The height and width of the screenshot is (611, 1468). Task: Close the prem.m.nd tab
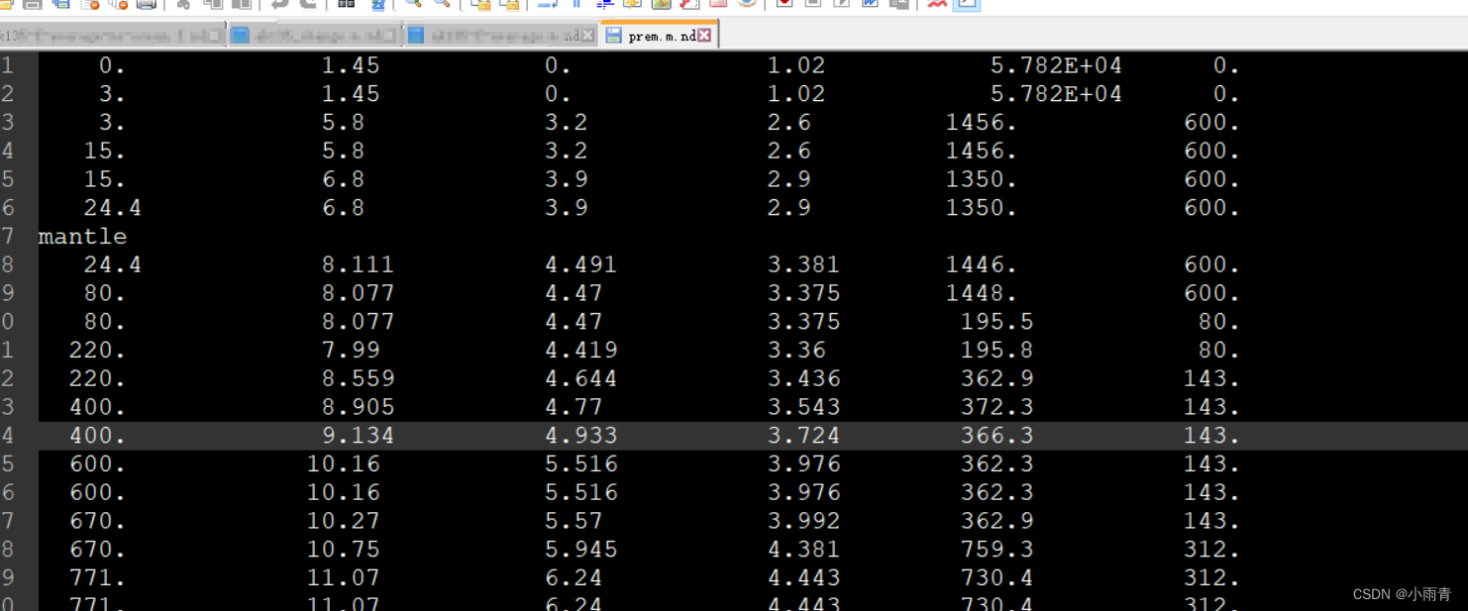tap(704, 36)
